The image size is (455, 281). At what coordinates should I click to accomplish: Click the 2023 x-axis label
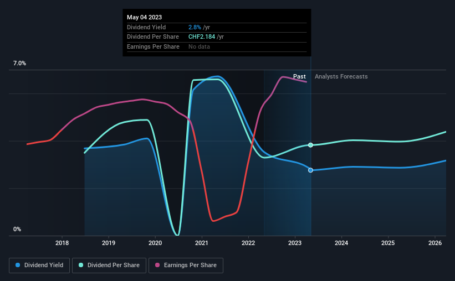click(295, 243)
